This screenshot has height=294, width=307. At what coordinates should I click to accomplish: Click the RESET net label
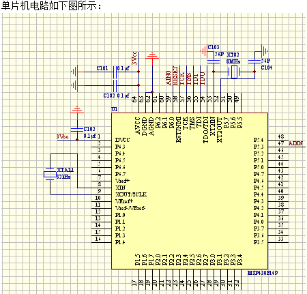(x=175, y=76)
